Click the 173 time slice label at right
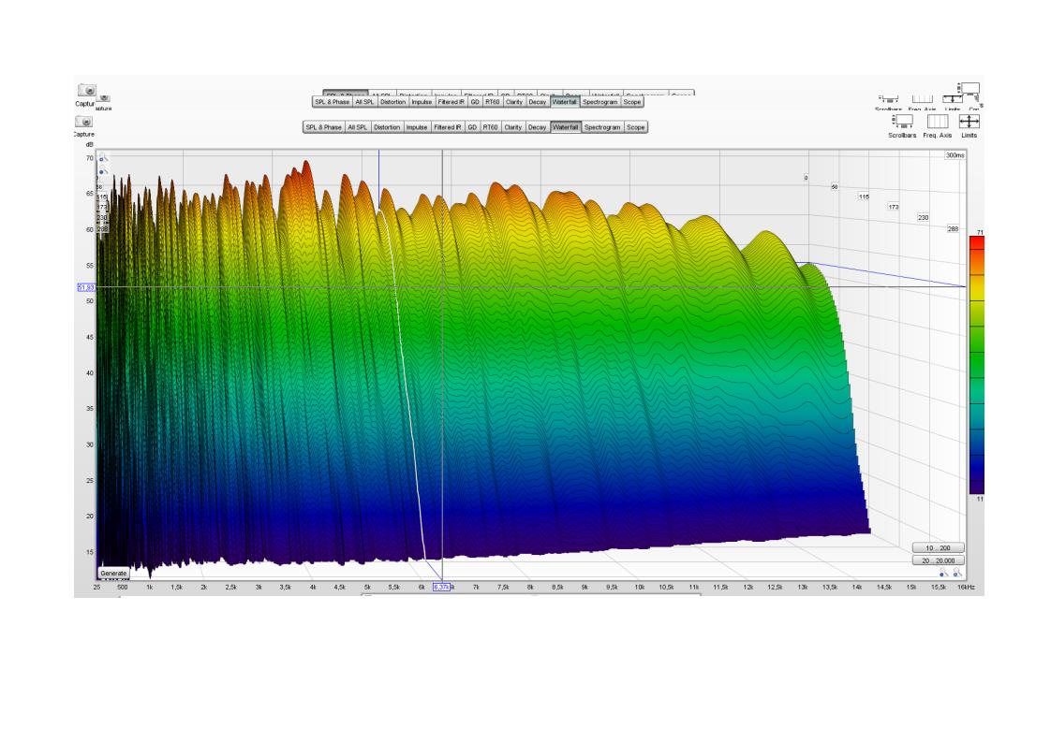 point(894,207)
